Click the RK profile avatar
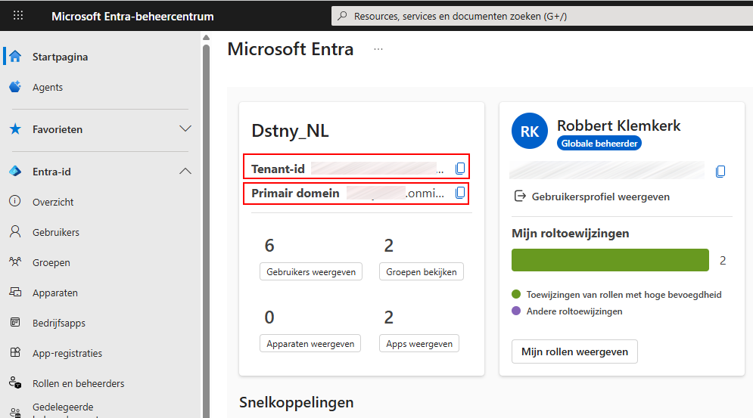The height and width of the screenshot is (418, 753). (530, 131)
